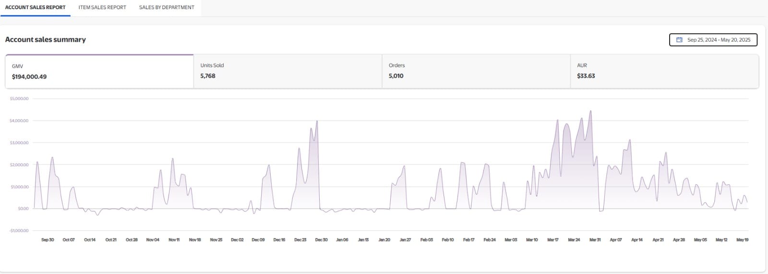
Task: Click the Dec 30 peak on the chart
Action: point(317,121)
